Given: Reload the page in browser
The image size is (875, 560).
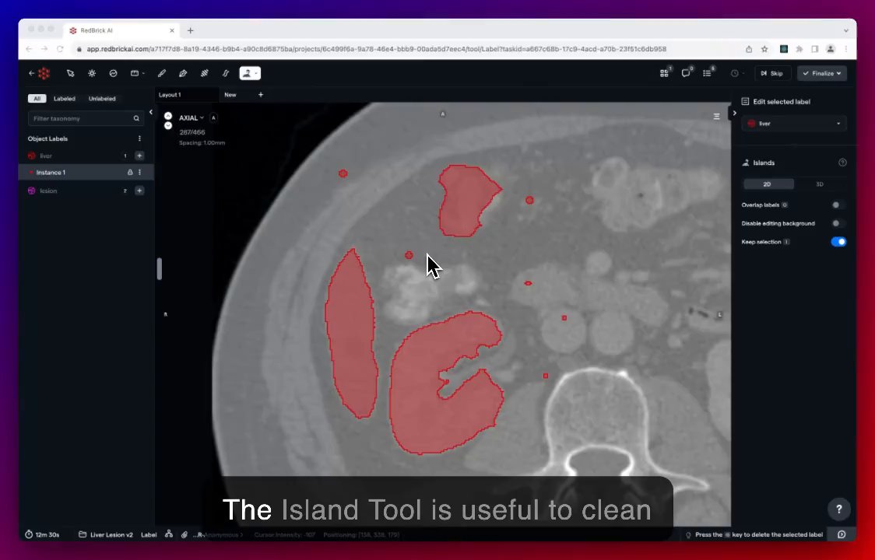Looking at the screenshot, I should pos(60,49).
